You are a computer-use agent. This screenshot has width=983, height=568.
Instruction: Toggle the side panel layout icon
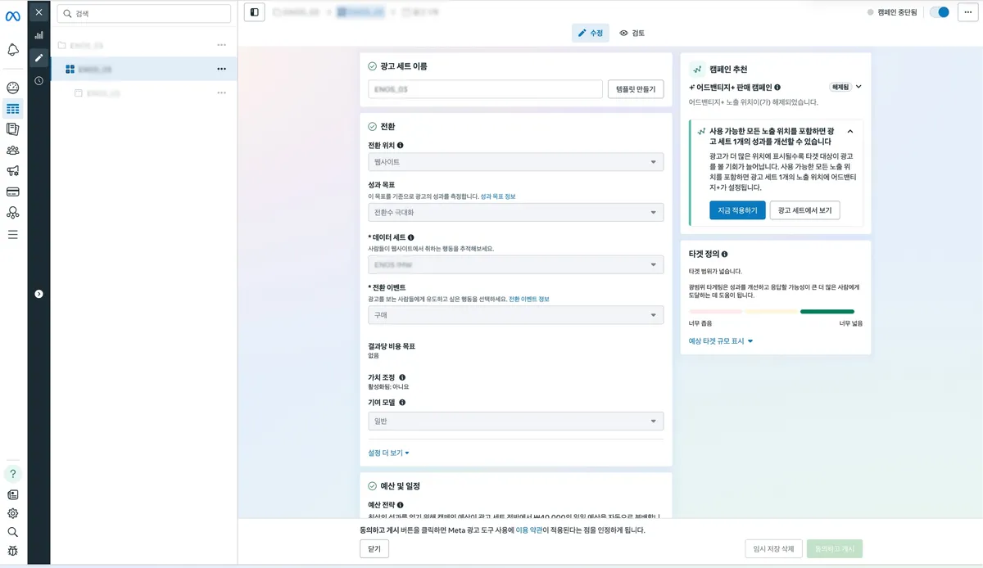click(x=255, y=12)
